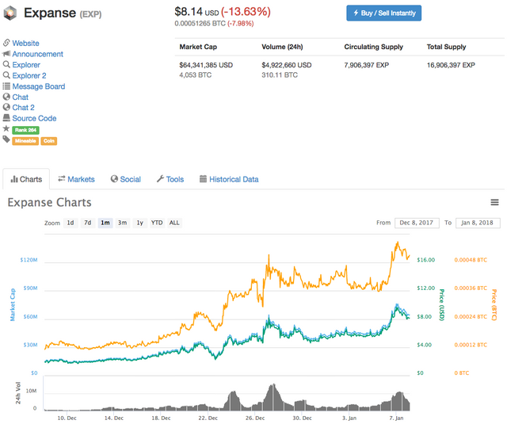Click the 16,906,397 EXP total supply value
This screenshot has width=507, height=424.
coord(451,65)
